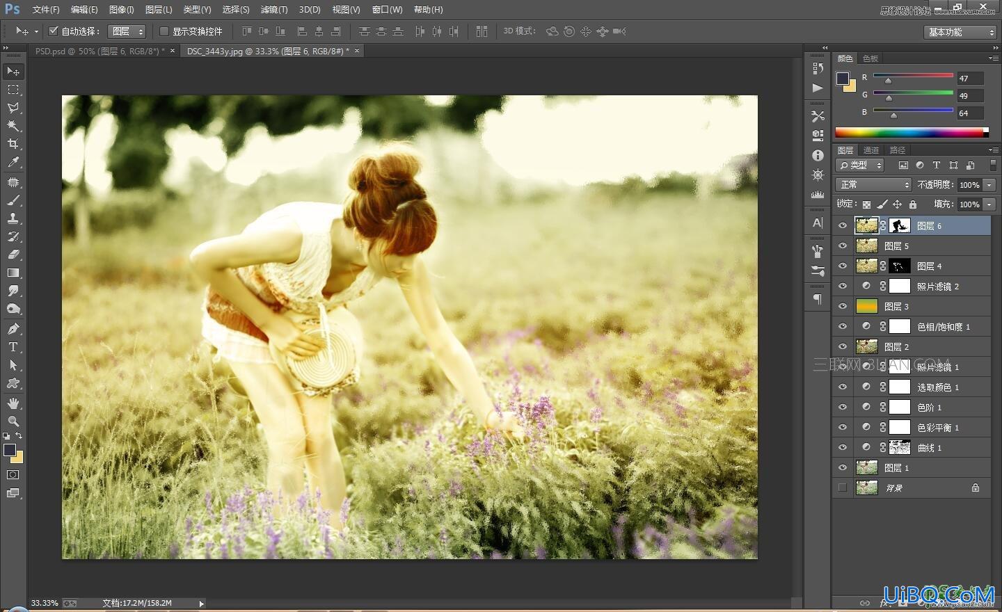Select the Horizontal Type tool
Image resolution: width=1002 pixels, height=612 pixels.
13,347
